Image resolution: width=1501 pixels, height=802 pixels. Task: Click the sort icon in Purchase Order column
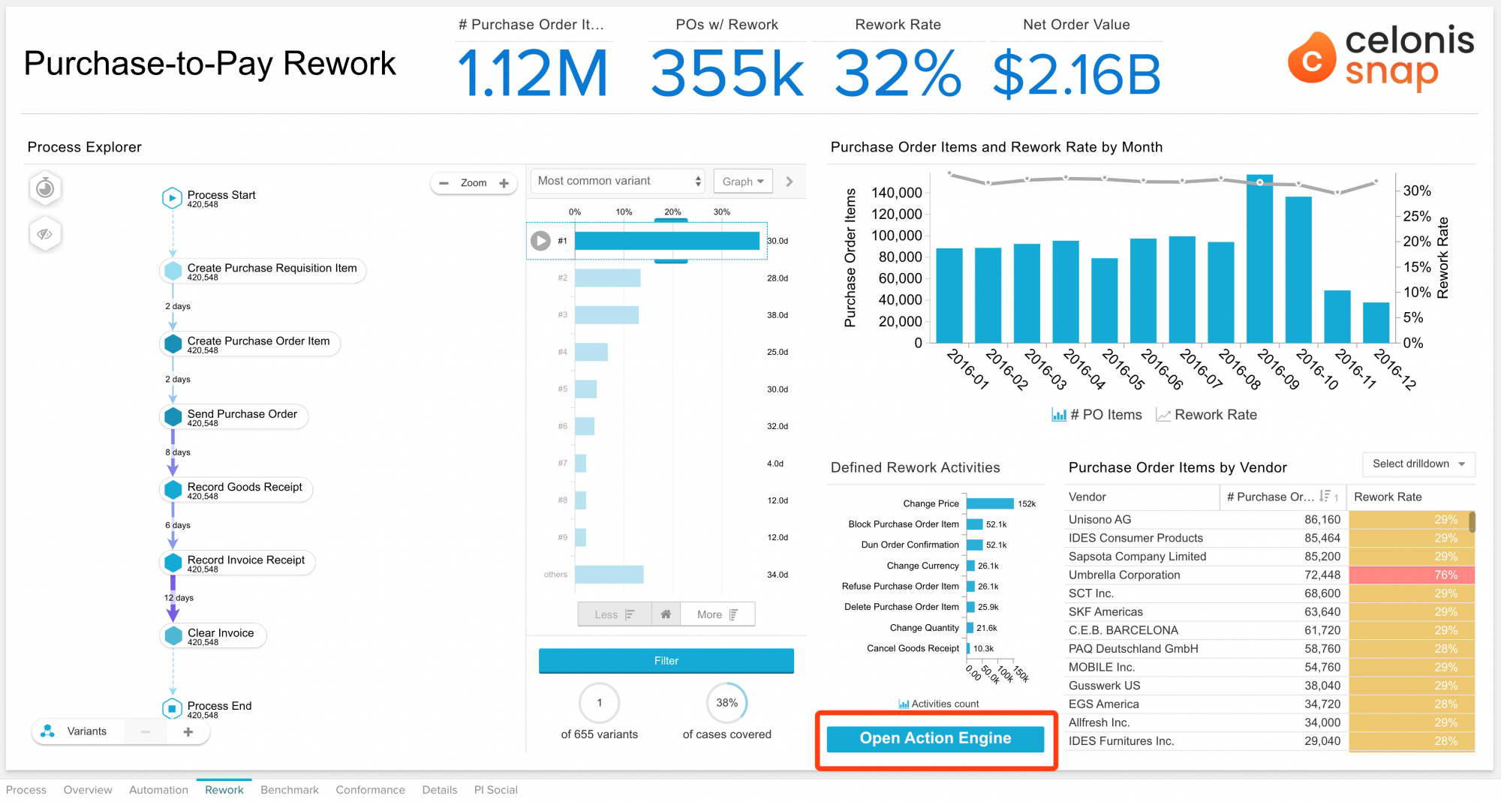point(1325,497)
